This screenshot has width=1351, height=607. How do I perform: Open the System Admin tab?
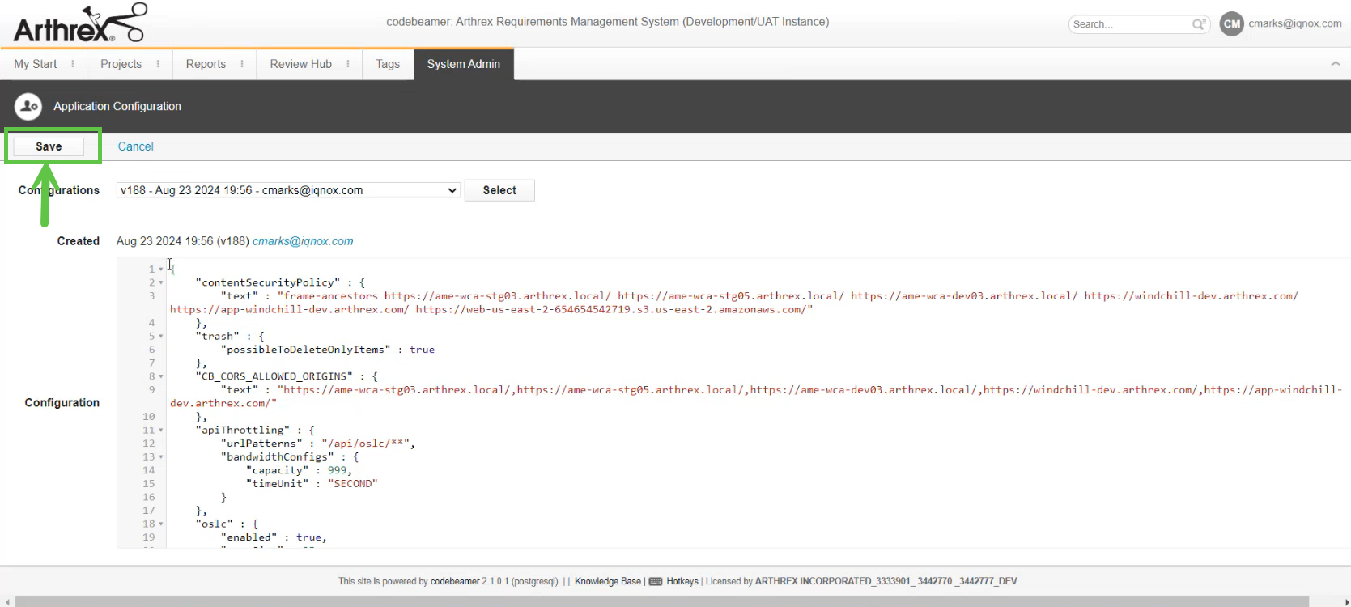pyautogui.click(x=463, y=64)
